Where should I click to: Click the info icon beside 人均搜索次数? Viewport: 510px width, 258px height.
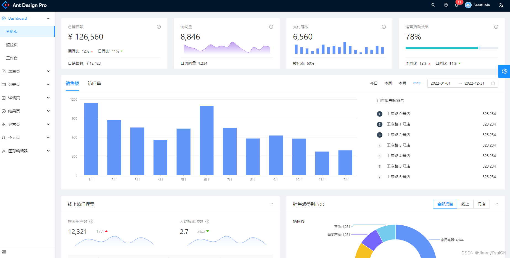pos(207,221)
